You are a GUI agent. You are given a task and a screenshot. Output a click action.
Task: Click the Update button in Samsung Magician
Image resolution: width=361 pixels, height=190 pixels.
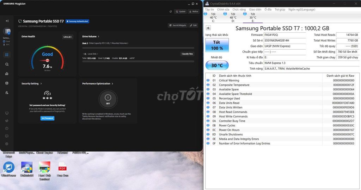(x=180, y=12)
